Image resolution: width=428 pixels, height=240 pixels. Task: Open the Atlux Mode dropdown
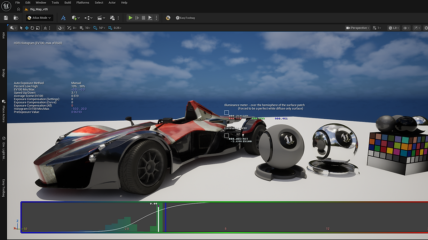tap(39, 18)
